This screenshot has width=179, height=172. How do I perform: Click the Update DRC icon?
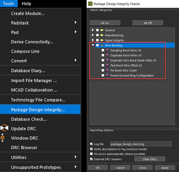(4, 128)
